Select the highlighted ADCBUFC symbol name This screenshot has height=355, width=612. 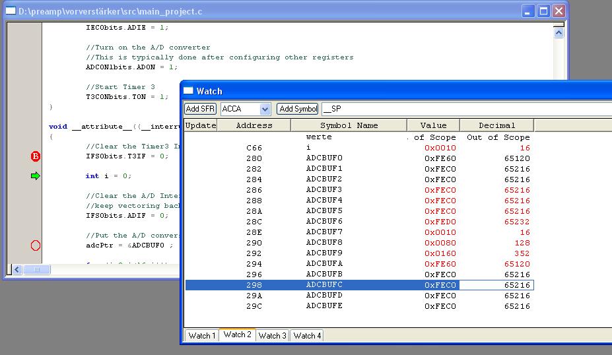(x=324, y=285)
